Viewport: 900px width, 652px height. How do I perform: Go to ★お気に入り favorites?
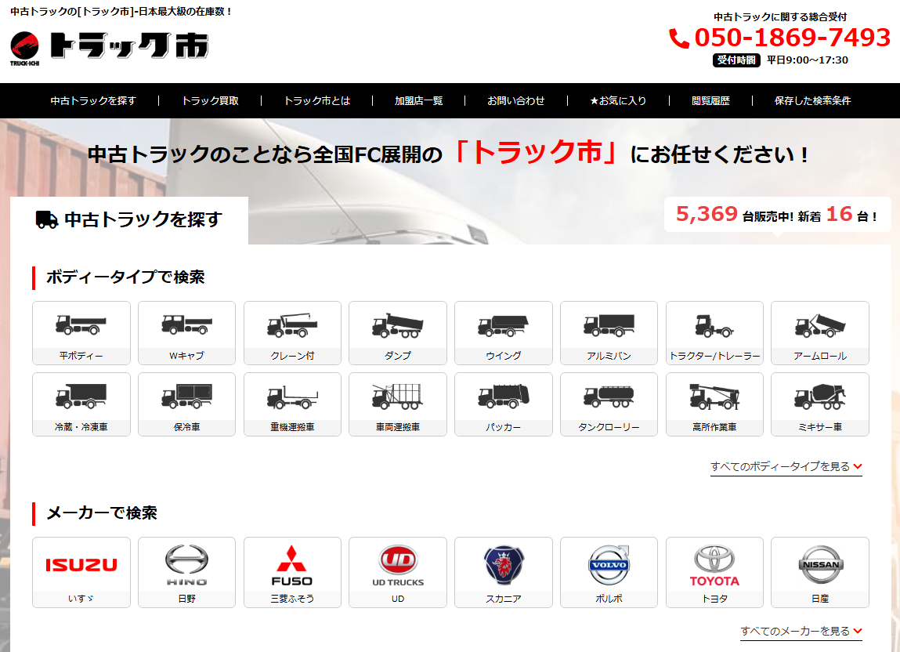[x=618, y=100]
